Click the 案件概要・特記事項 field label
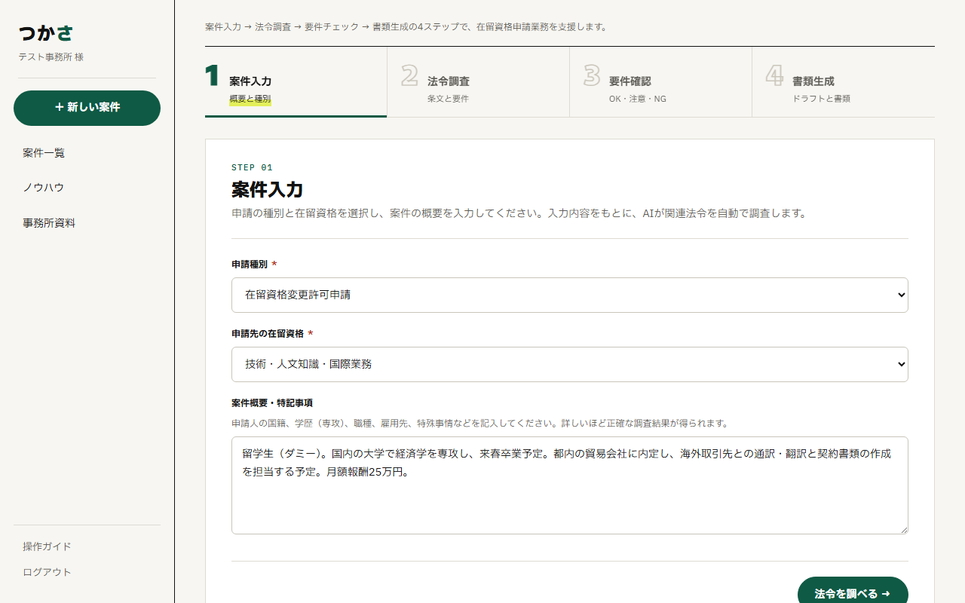This screenshot has width=965, height=603. click(272, 403)
